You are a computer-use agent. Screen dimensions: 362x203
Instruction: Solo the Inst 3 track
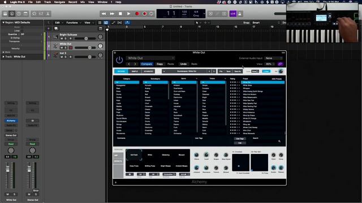pos(66,57)
